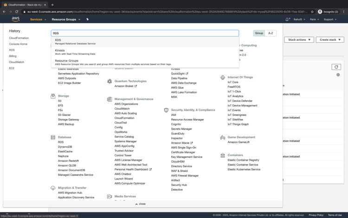Switch services view to A-Z

tap(271, 33)
